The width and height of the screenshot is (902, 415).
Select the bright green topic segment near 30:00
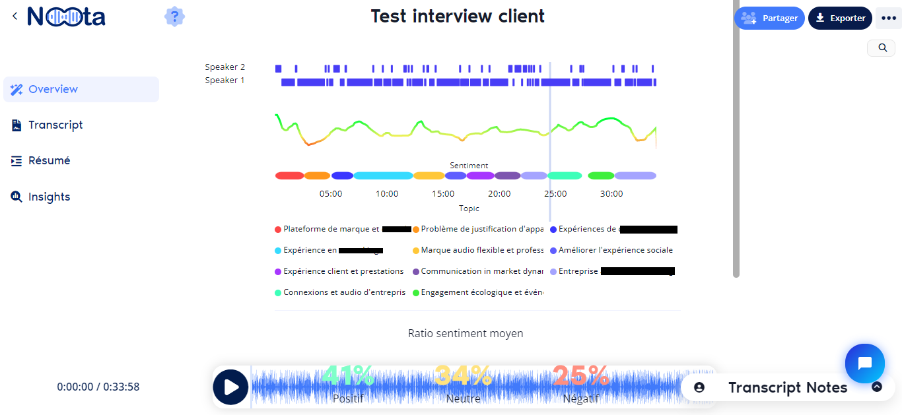[x=601, y=176]
